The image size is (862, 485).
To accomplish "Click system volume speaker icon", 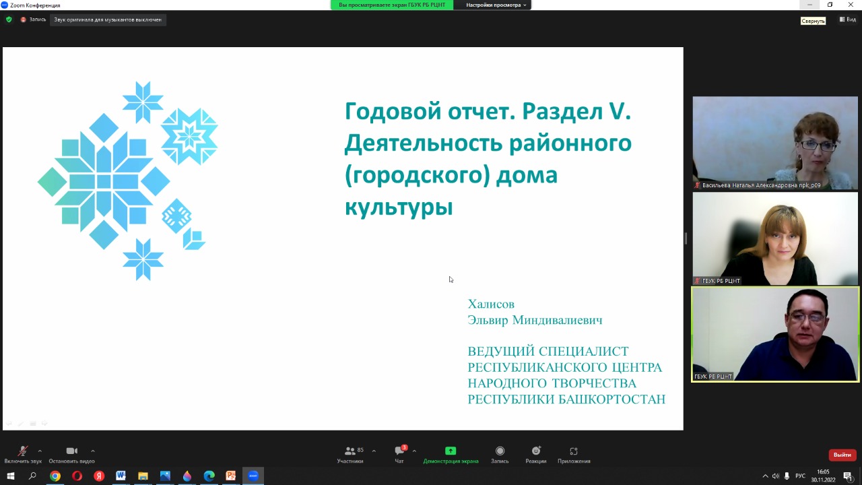I will (776, 476).
